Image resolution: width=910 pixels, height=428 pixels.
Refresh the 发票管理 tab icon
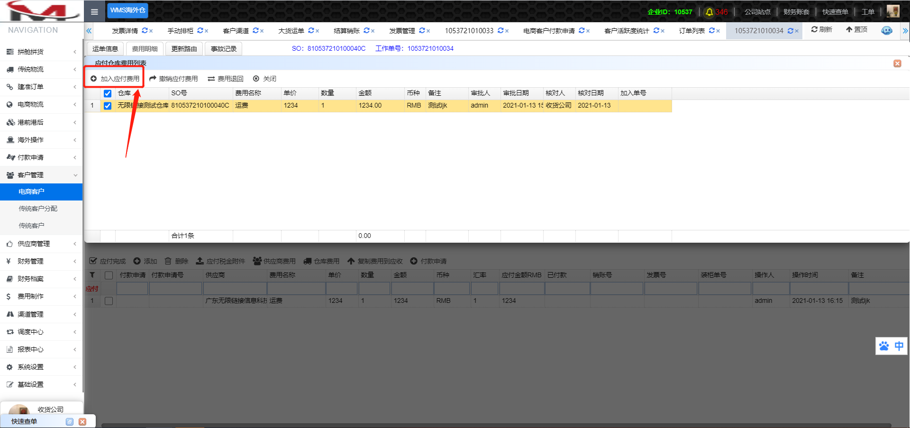click(422, 30)
